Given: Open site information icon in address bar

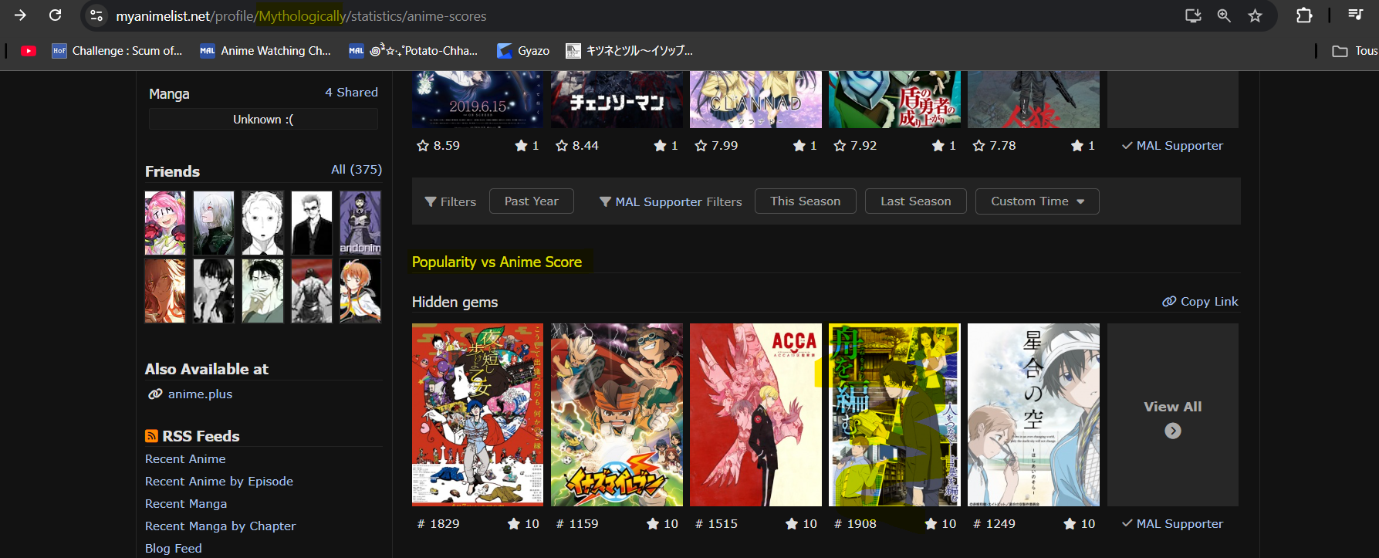Looking at the screenshot, I should pos(96,15).
